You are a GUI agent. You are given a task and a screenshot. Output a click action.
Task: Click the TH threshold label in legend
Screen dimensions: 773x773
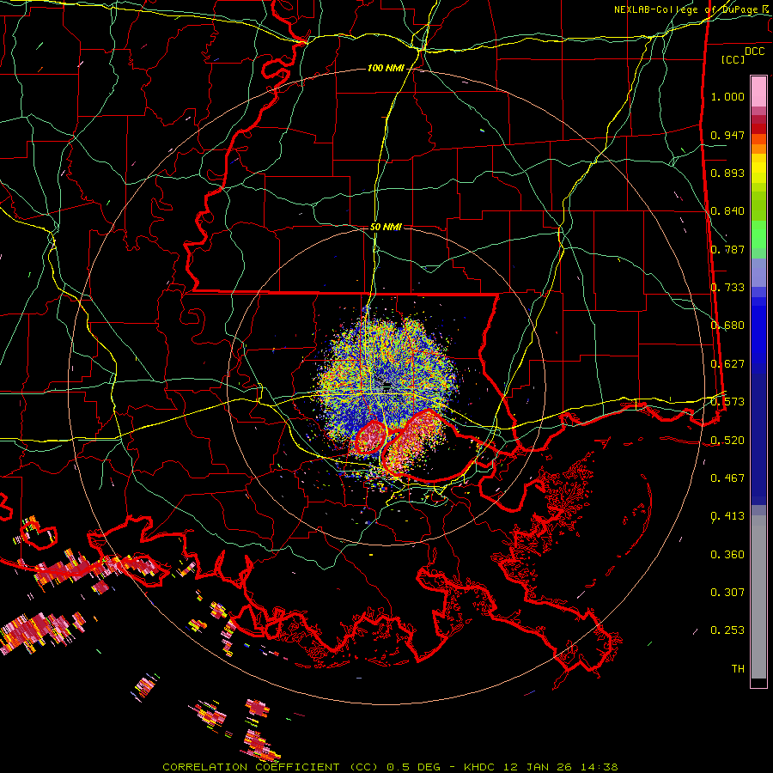coord(738,669)
